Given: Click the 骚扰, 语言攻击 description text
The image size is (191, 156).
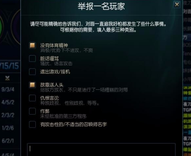Looking at the screenshot, I should click(56, 64).
